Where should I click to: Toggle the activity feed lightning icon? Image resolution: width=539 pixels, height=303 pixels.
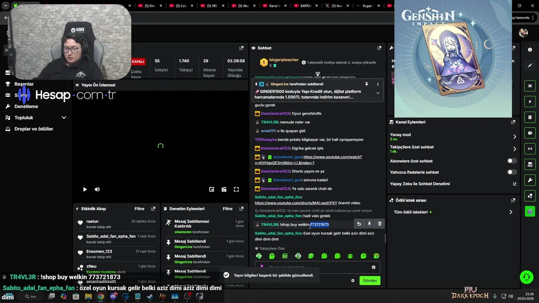click(x=530, y=101)
